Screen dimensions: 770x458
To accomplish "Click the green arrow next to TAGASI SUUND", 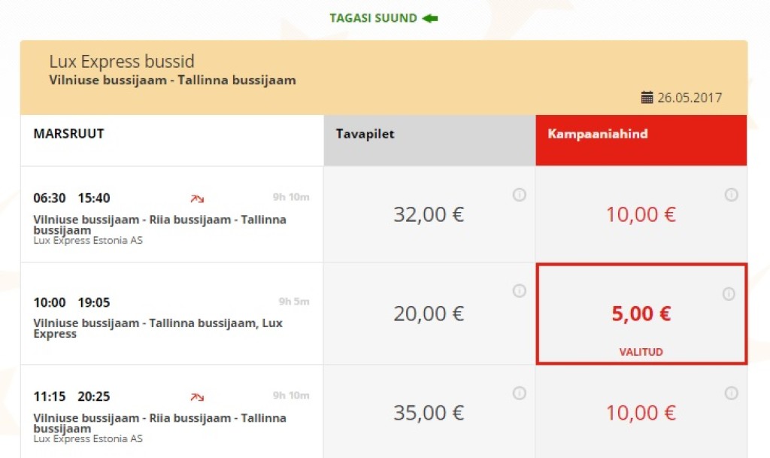I will point(429,19).
